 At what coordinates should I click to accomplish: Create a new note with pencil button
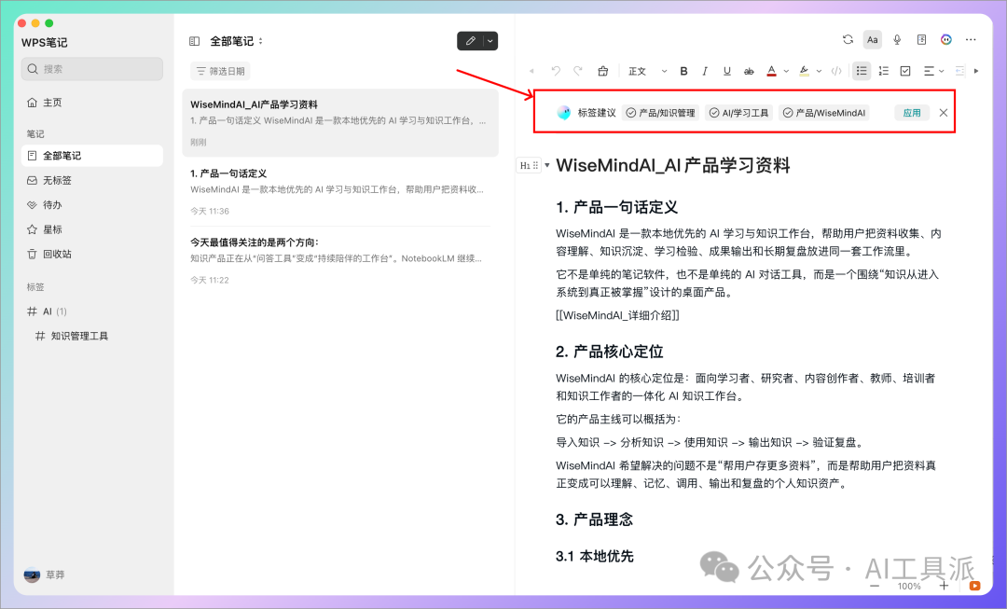(470, 40)
